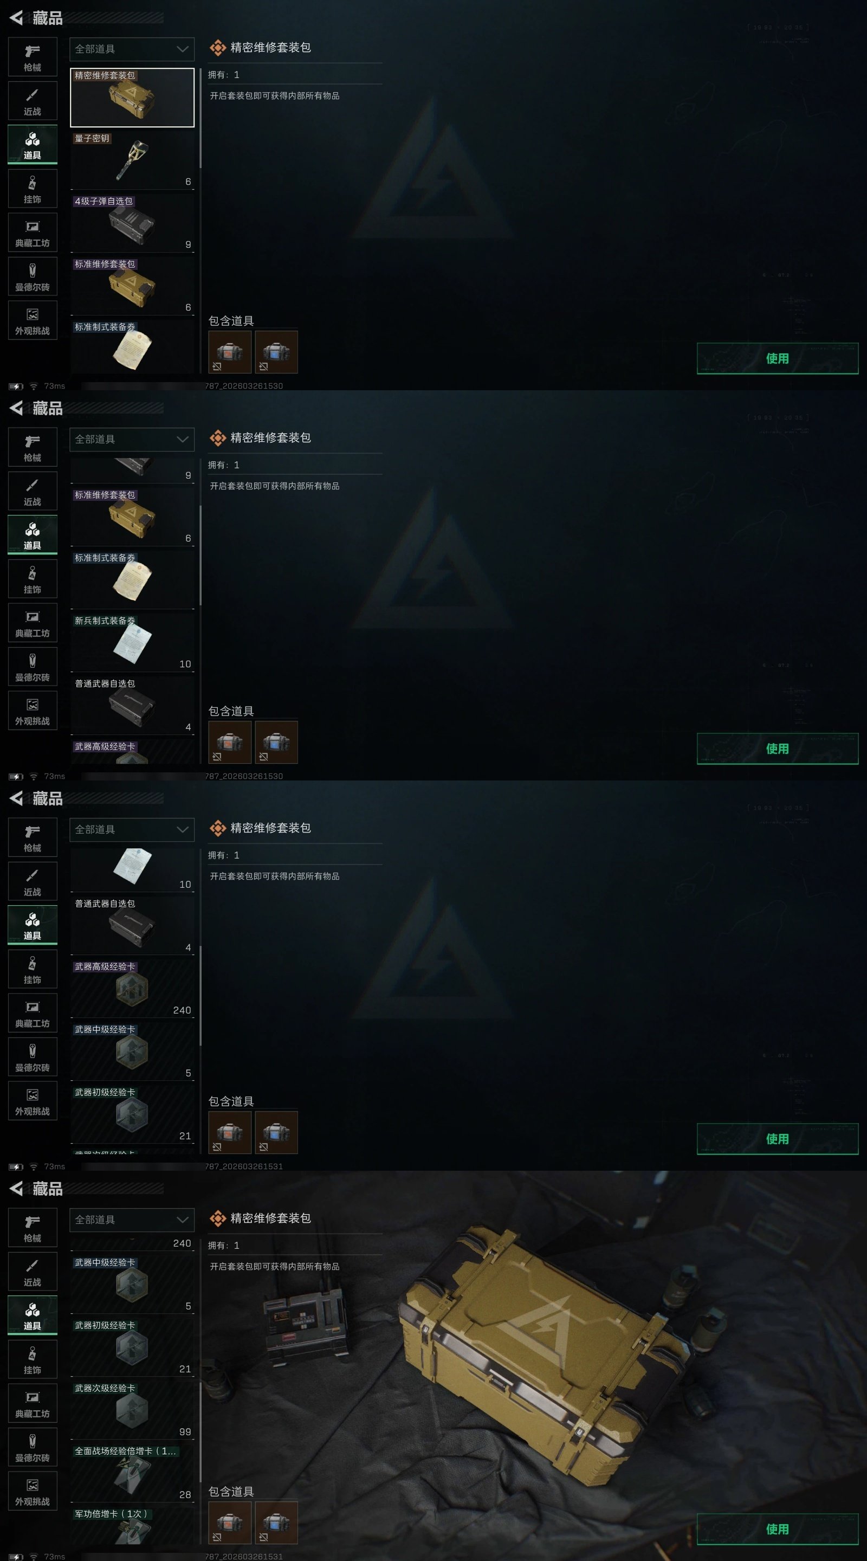Open 全部道具 filter above the 武器高级经验卡 240 list
Viewport: 867px width, 1561px height.
(132, 830)
